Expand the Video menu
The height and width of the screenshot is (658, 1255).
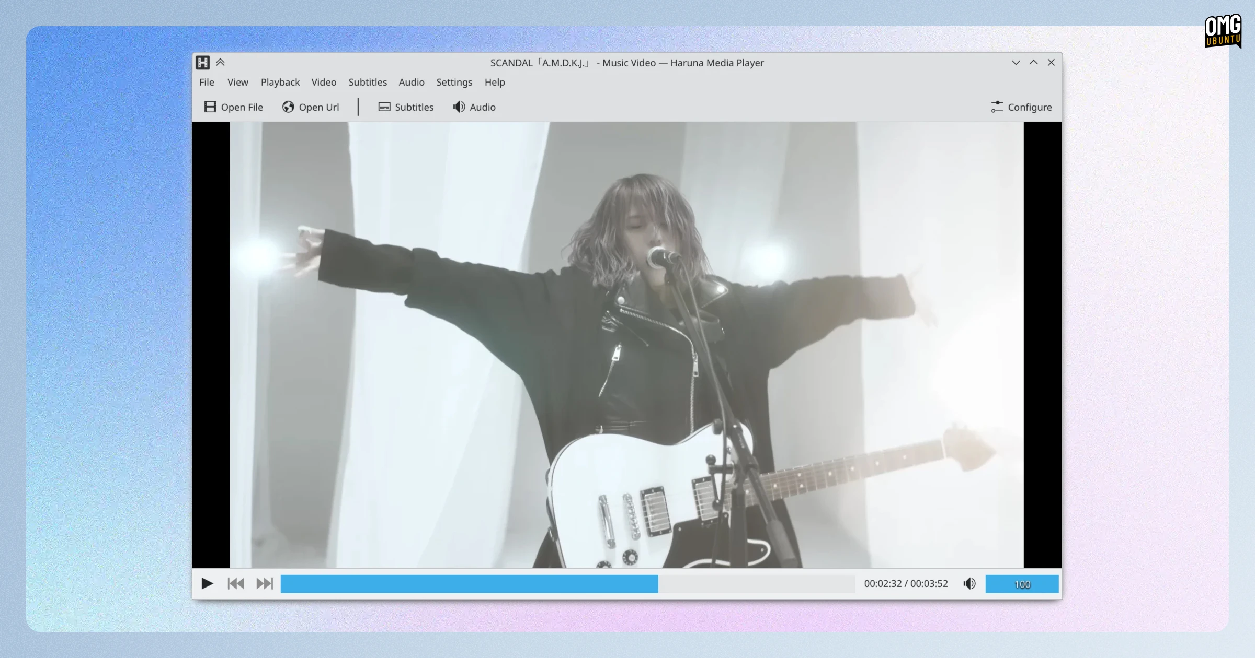[324, 82]
